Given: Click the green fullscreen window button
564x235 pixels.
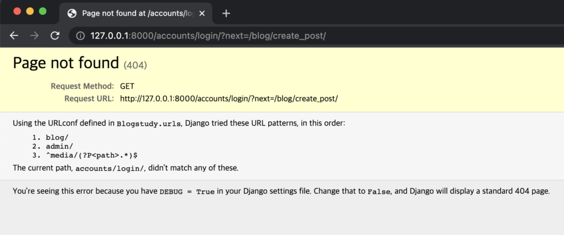Looking at the screenshot, I should (x=43, y=11).
